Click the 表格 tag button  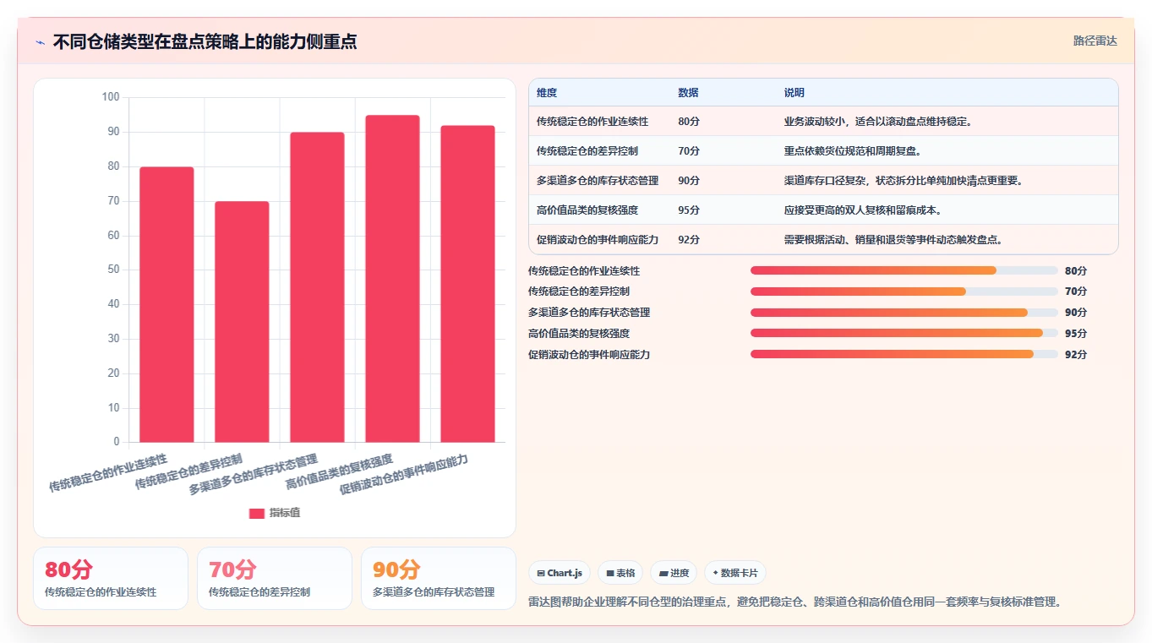point(620,573)
